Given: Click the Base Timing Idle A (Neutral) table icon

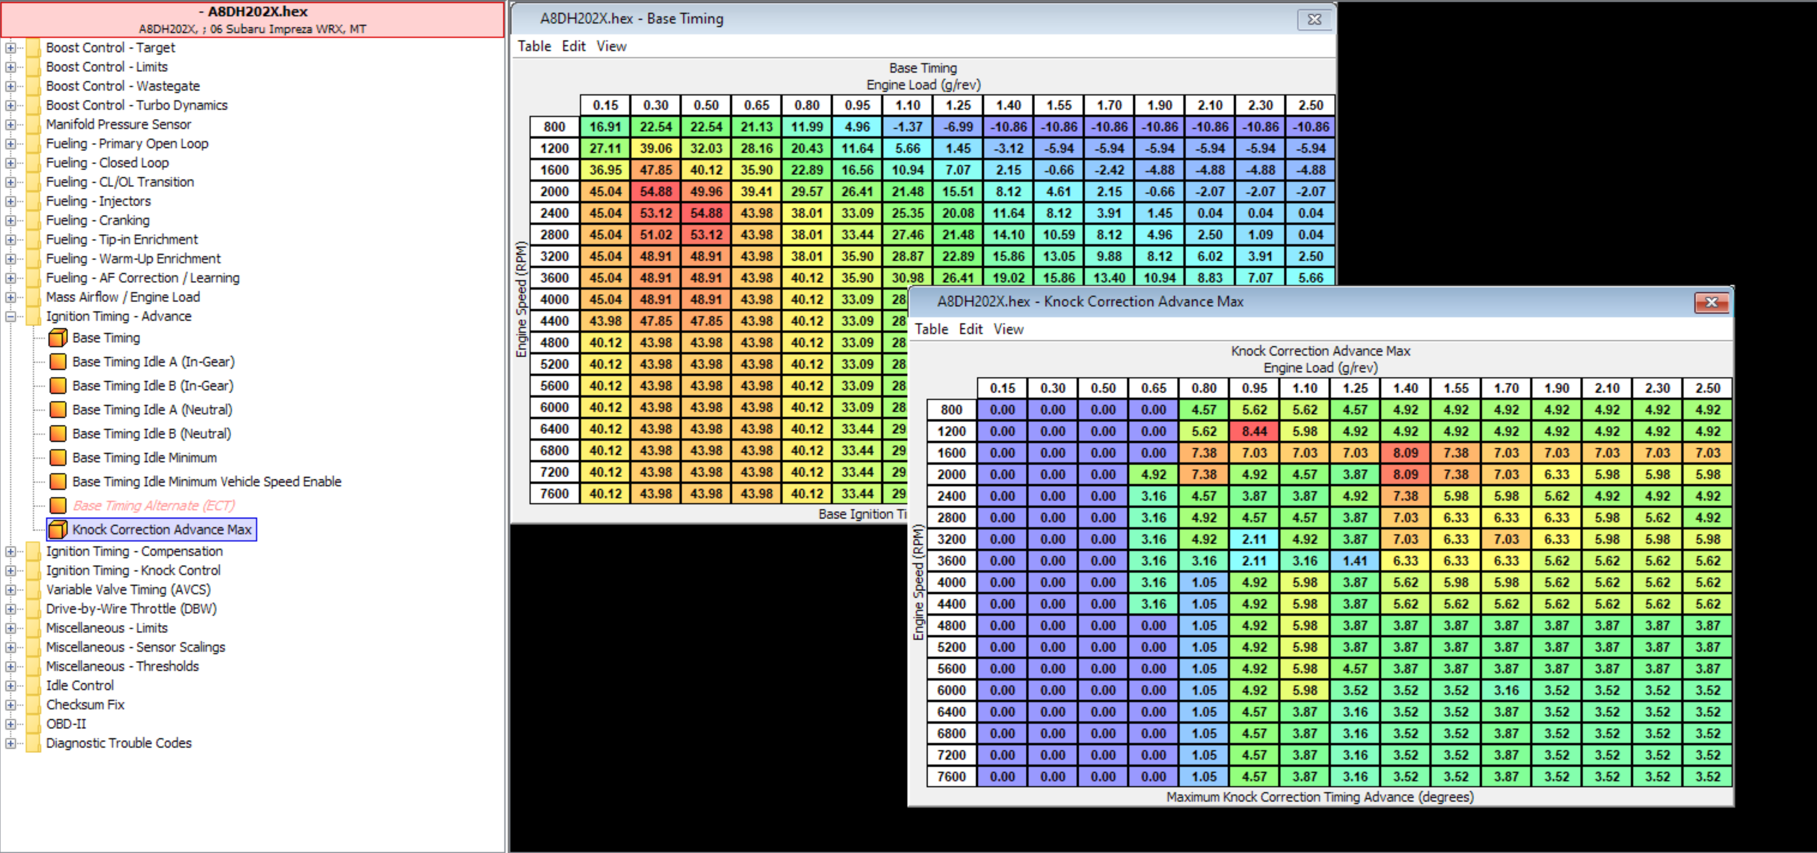Looking at the screenshot, I should pyautogui.click(x=58, y=409).
